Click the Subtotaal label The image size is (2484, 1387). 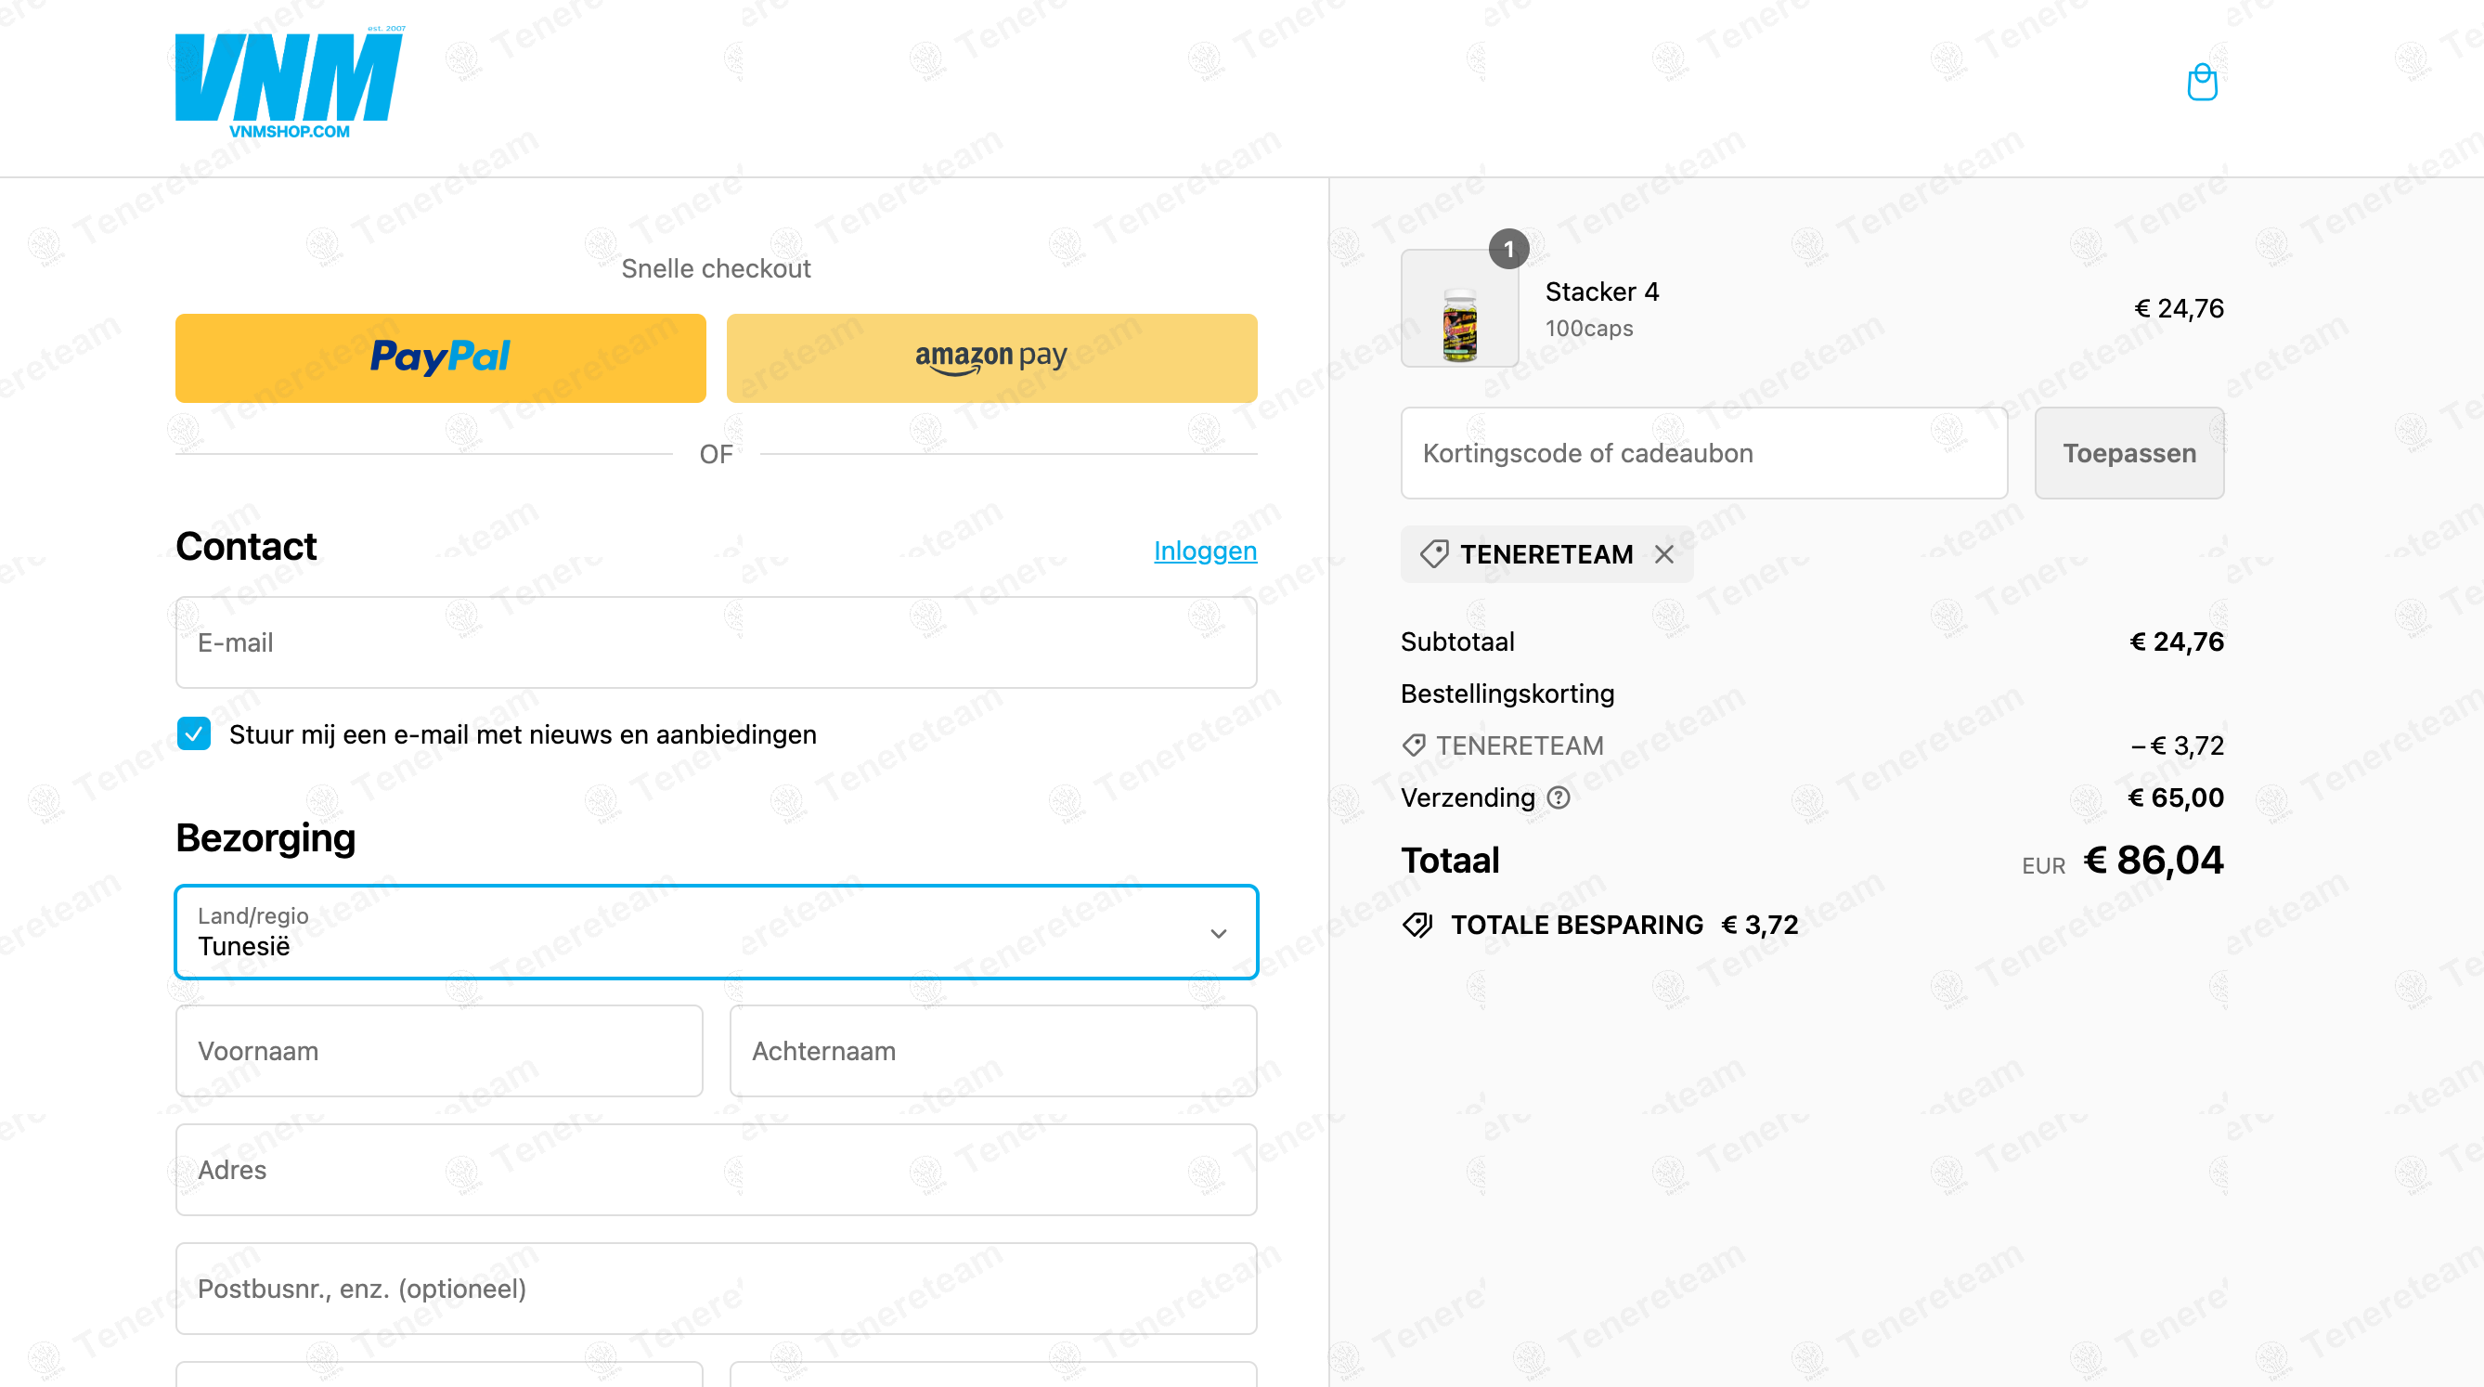(x=1457, y=642)
